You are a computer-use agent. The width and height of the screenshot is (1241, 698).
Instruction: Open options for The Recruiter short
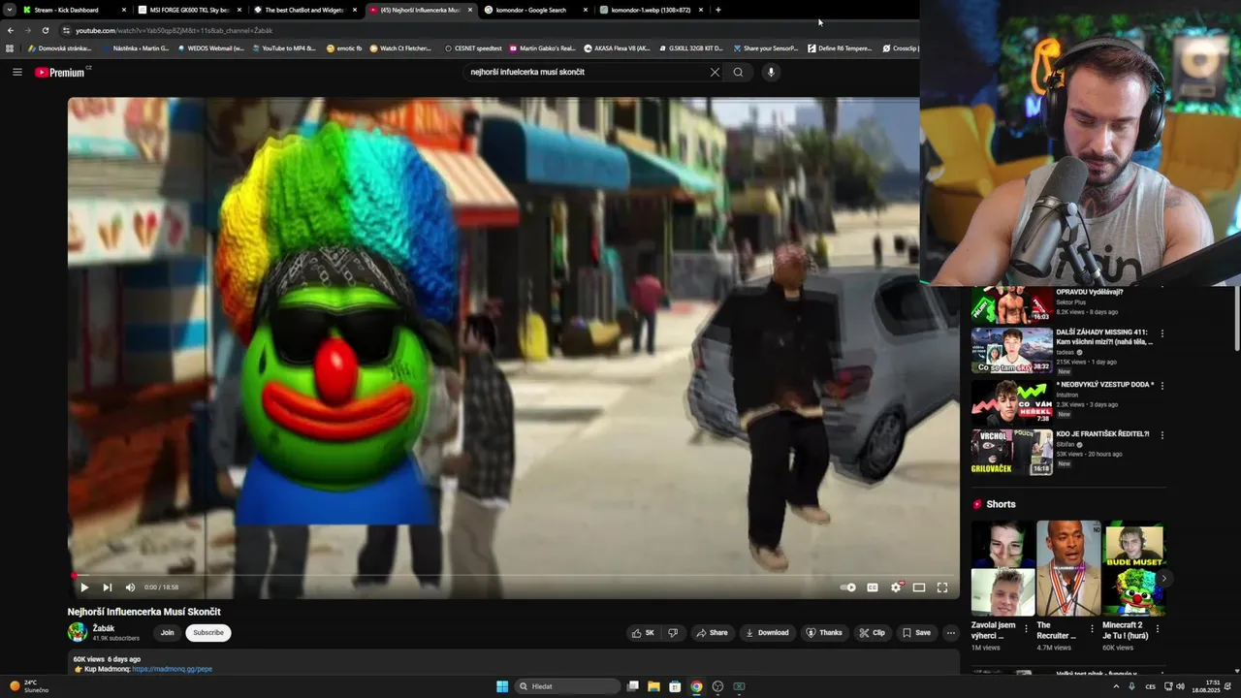pyautogui.click(x=1091, y=628)
